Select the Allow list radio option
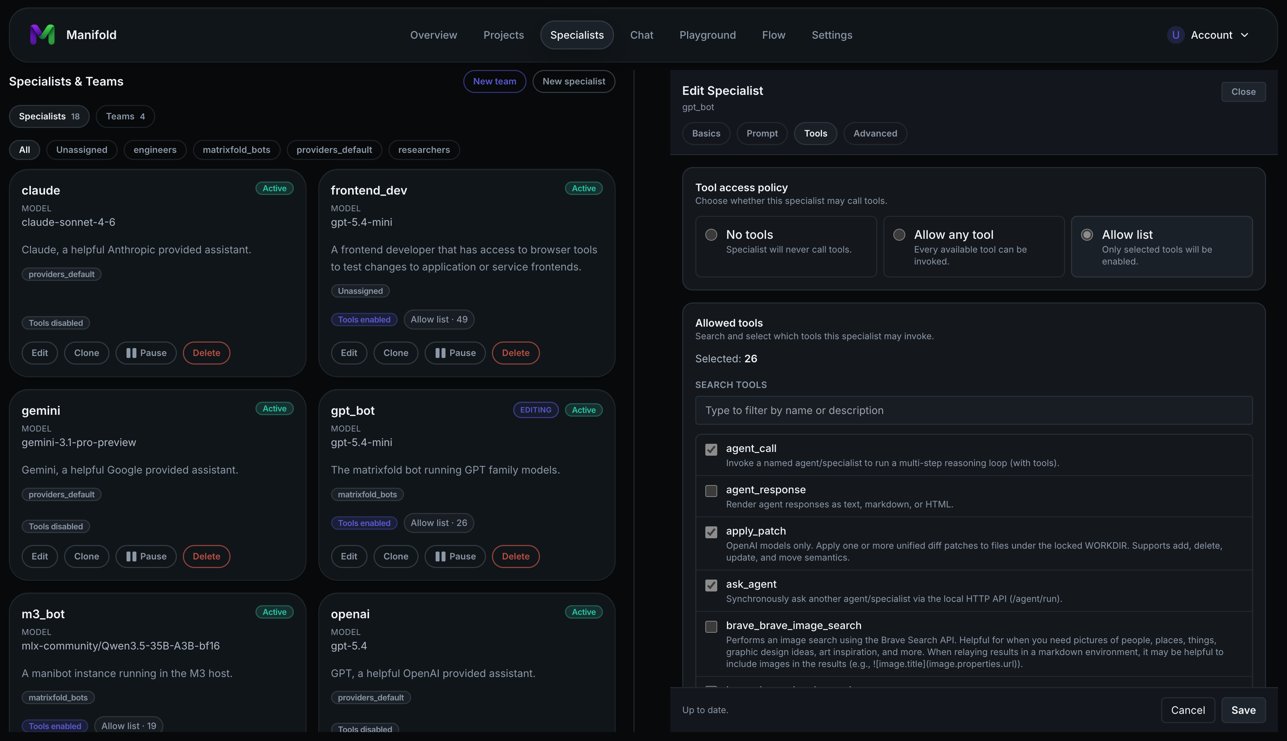 click(x=1087, y=235)
